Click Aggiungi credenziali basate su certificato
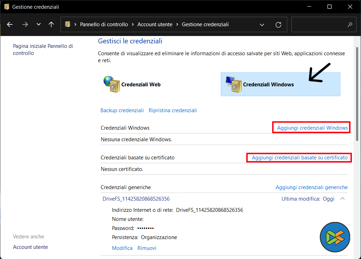 coord(299,158)
